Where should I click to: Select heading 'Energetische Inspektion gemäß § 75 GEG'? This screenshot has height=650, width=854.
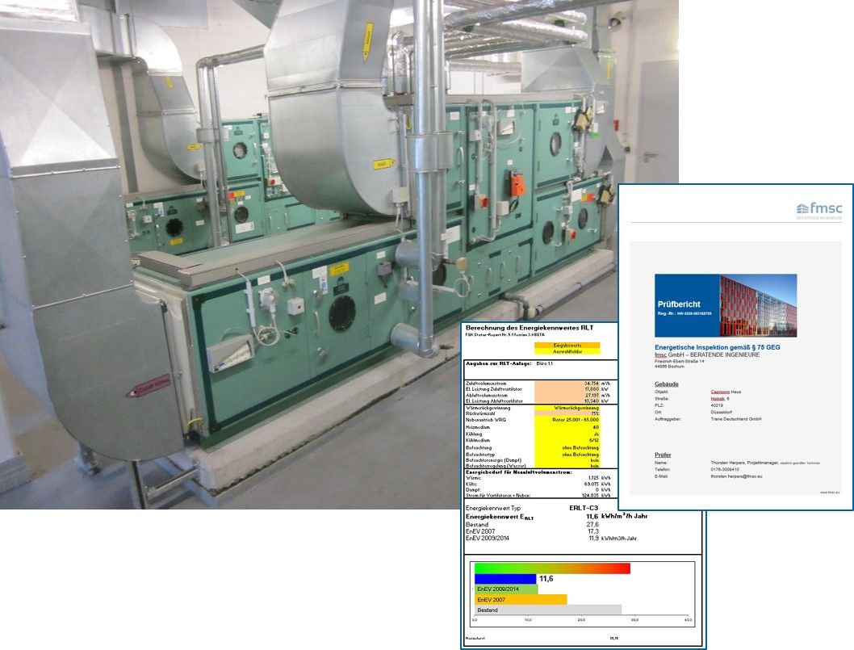click(718, 347)
